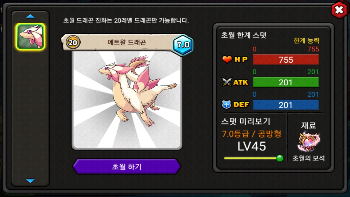Click the down arrow below dragon list
The width and height of the screenshot is (350, 197).
pos(30,181)
